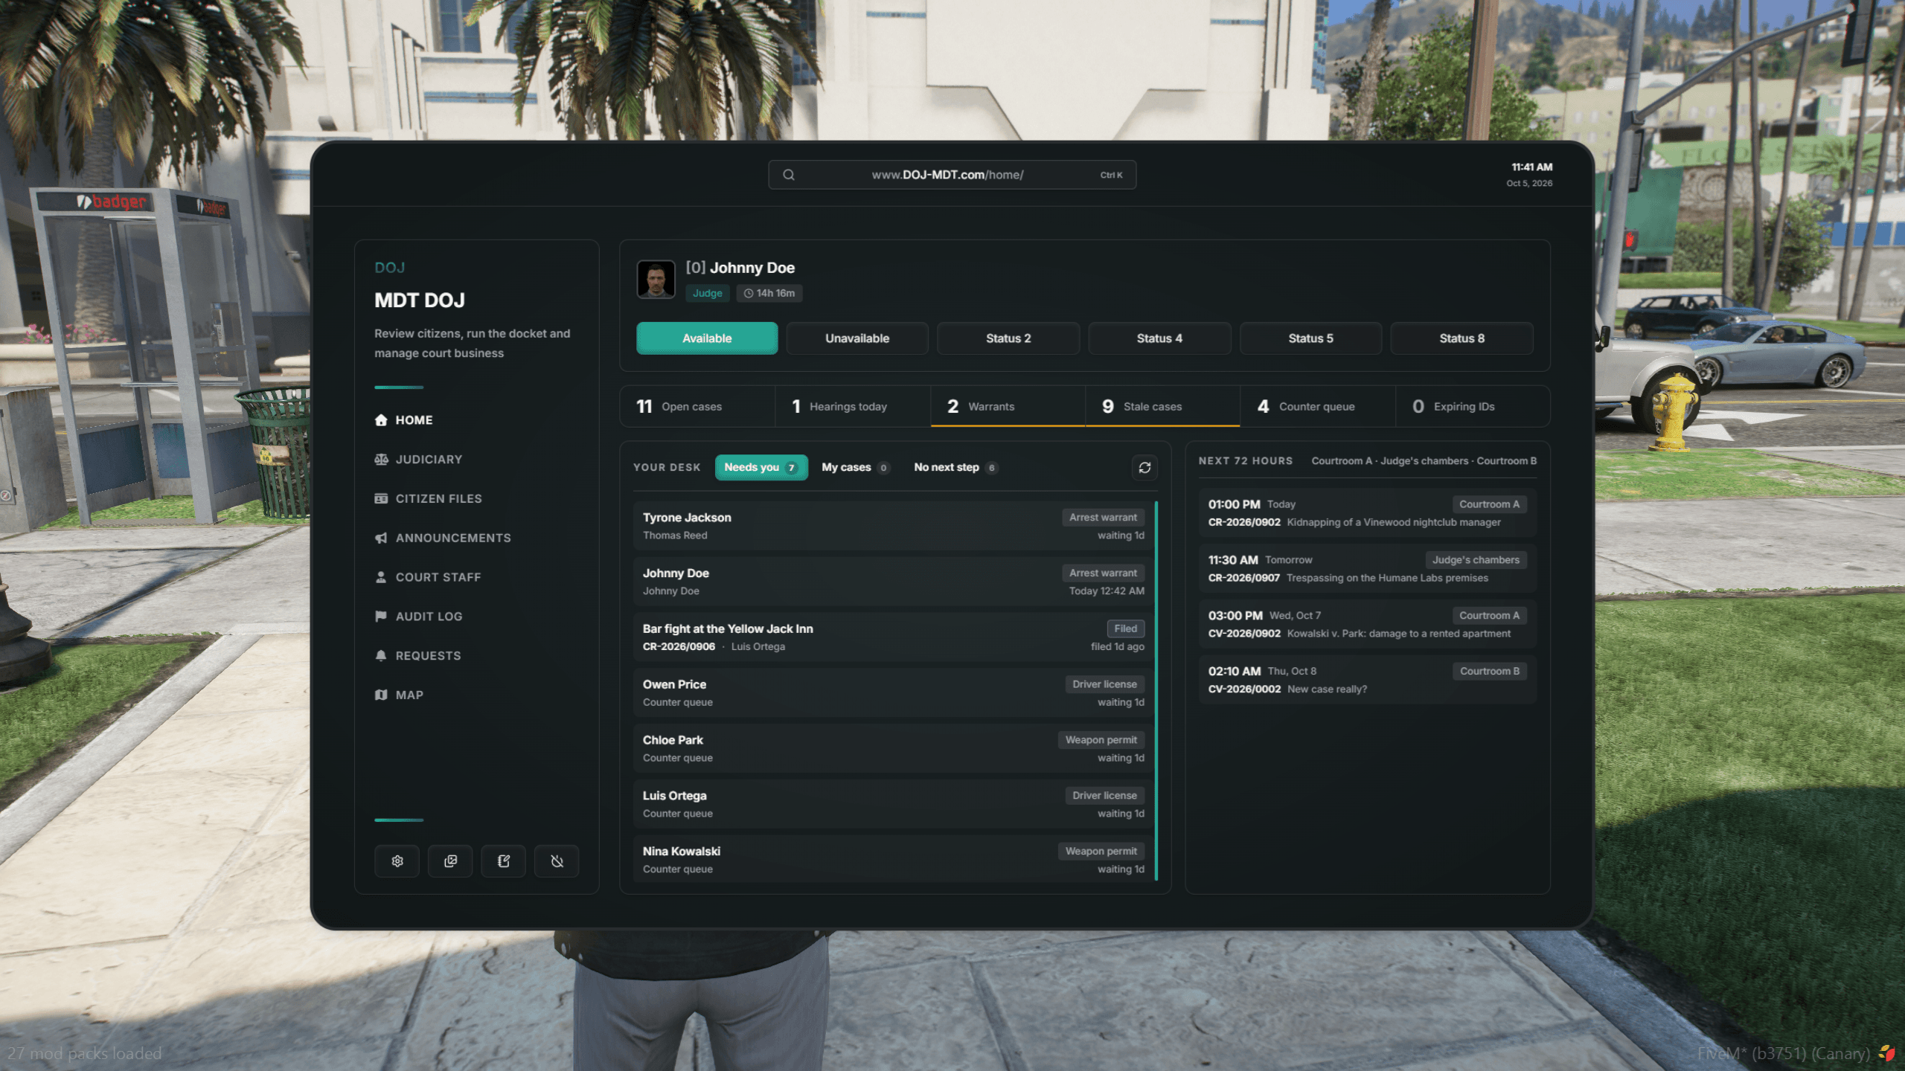The image size is (1905, 1071).
Task: Click the DOJ-MDT address search bar
Action: tap(952, 175)
